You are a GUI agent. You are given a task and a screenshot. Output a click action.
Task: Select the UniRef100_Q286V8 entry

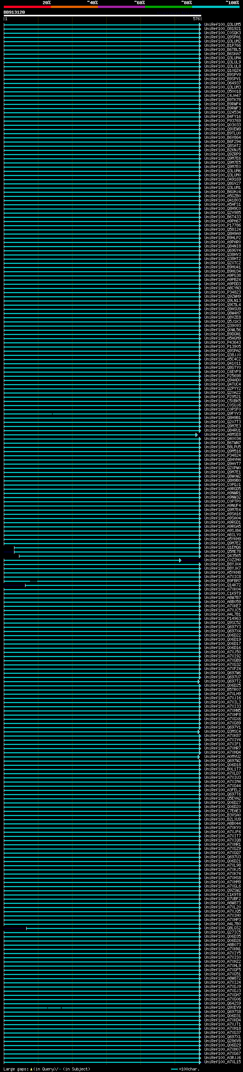point(222,1041)
